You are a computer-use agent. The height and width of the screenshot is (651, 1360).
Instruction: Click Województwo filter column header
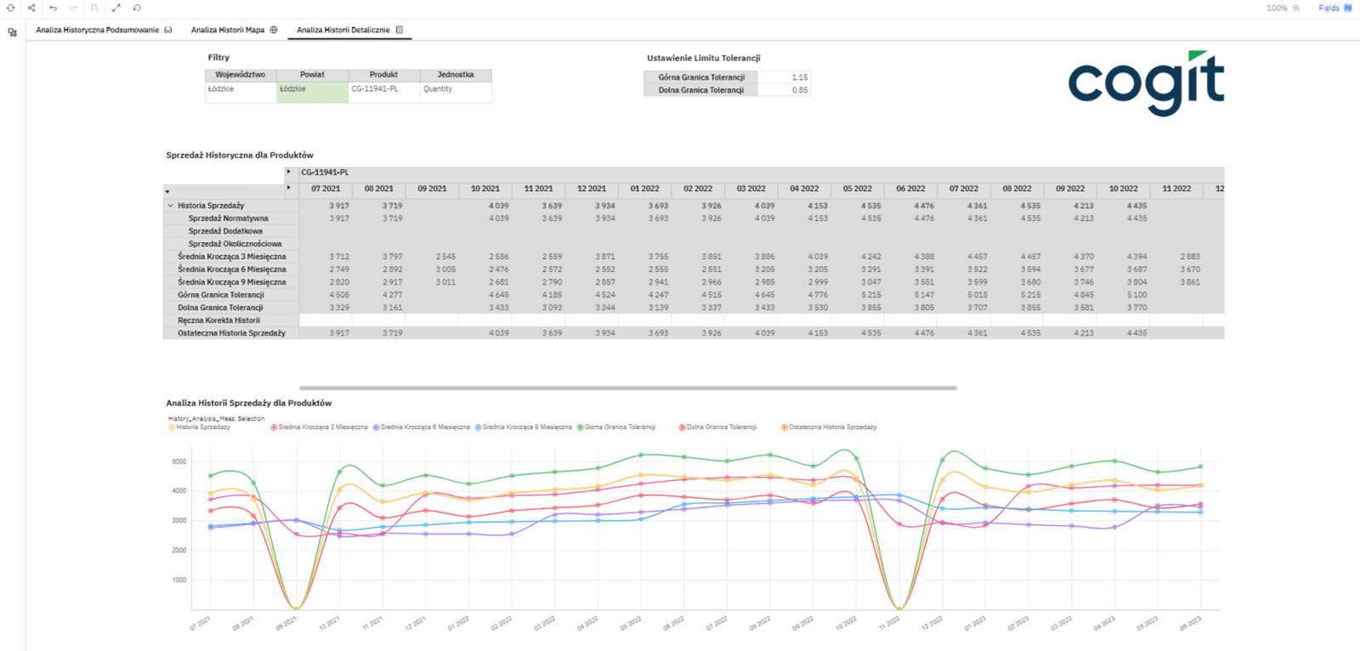tap(241, 75)
